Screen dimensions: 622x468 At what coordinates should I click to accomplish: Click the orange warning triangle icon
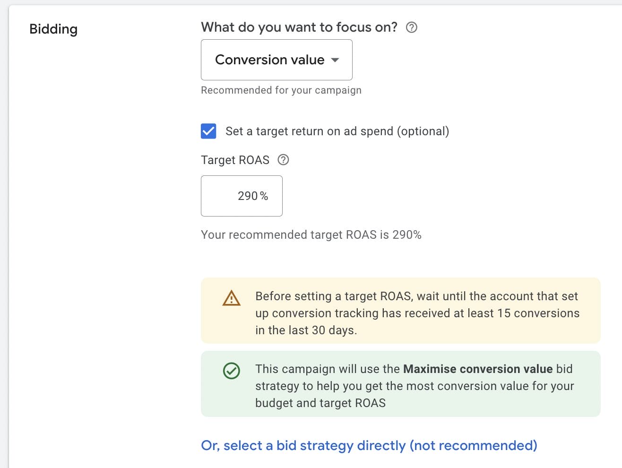232,298
